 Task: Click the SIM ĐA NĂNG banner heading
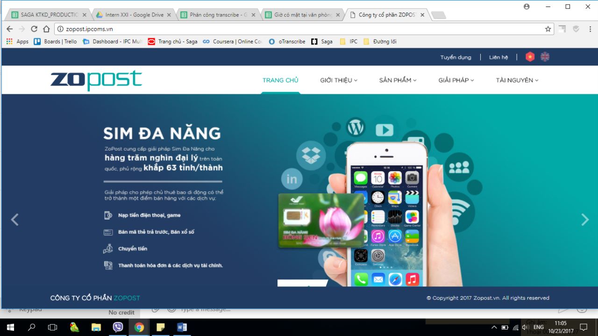(162, 133)
